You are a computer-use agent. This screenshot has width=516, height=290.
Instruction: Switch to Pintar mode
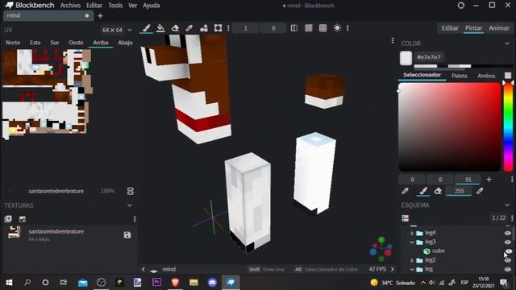coord(473,28)
